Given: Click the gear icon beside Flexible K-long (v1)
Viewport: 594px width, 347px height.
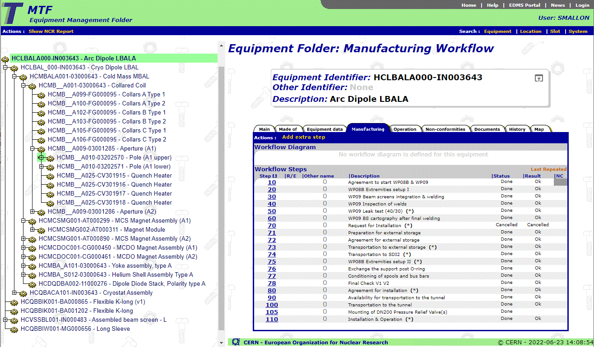Looking at the screenshot, I should pos(14,302).
